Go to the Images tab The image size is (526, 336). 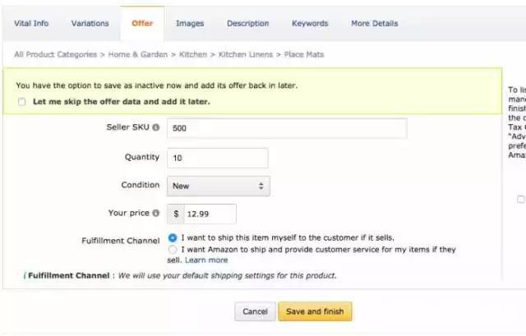point(190,24)
